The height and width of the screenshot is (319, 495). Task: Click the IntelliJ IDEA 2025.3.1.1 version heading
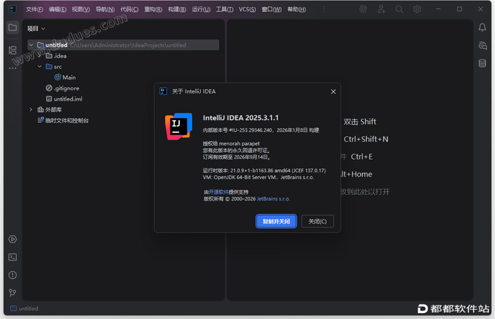click(241, 118)
